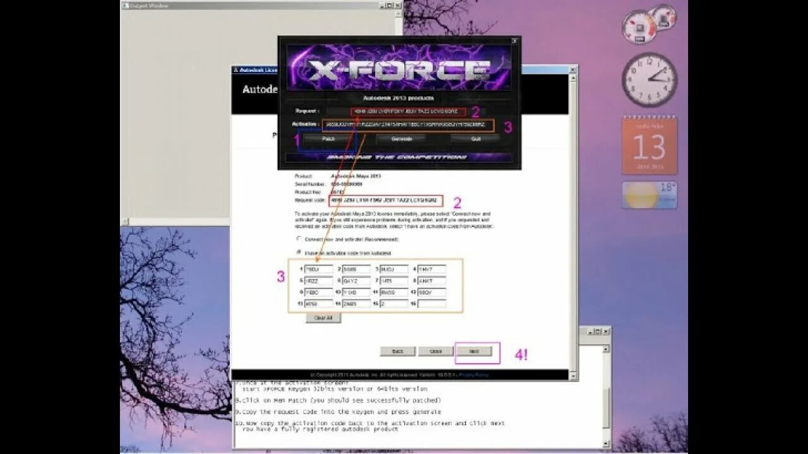The image size is (808, 454).
Task: Close the Output Window
Action: [x=398, y=5]
